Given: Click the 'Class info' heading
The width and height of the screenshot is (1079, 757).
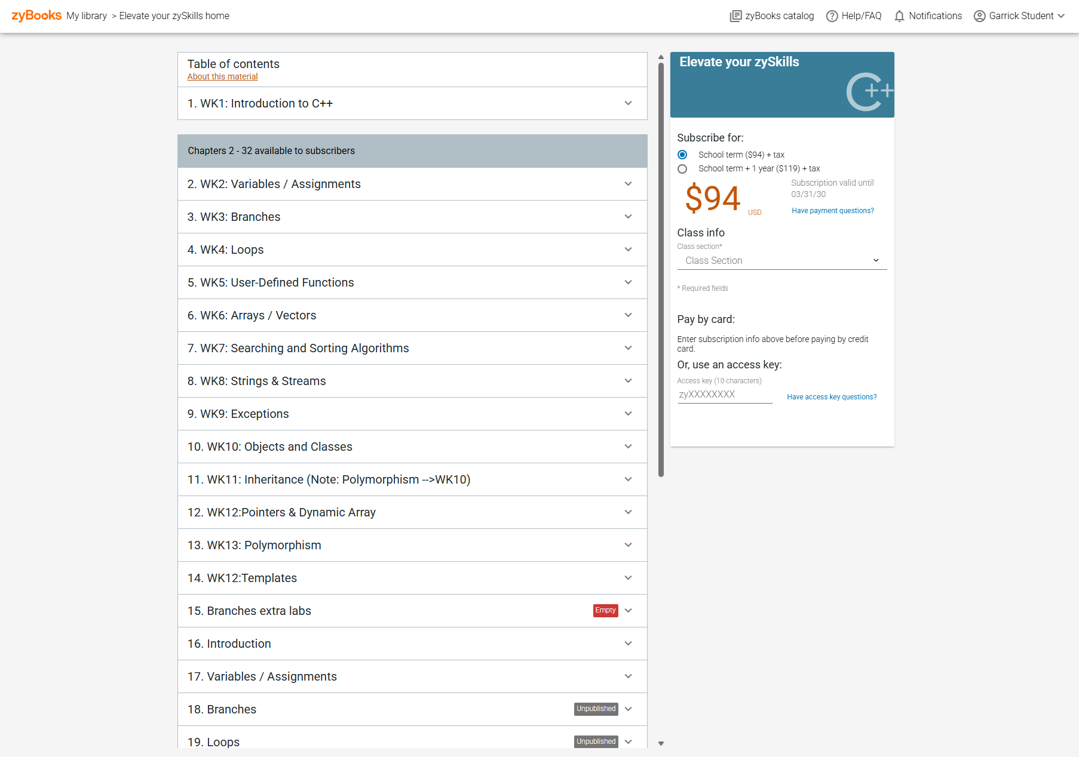Looking at the screenshot, I should (x=701, y=233).
